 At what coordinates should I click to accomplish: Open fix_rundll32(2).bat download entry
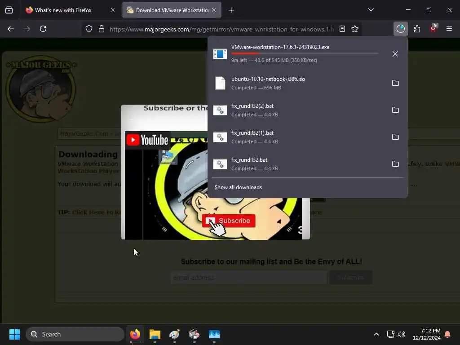click(298, 110)
